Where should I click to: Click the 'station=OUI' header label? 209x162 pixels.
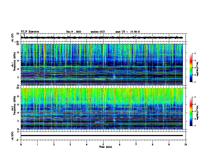point(98,32)
